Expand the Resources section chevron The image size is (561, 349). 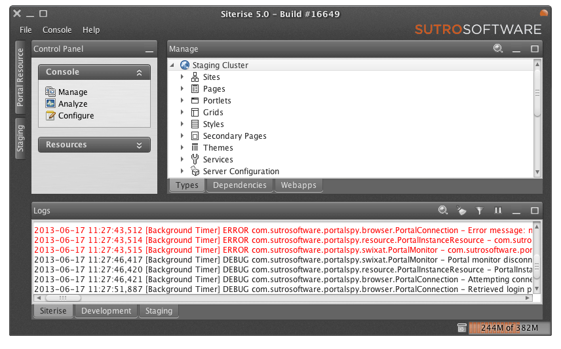(139, 145)
